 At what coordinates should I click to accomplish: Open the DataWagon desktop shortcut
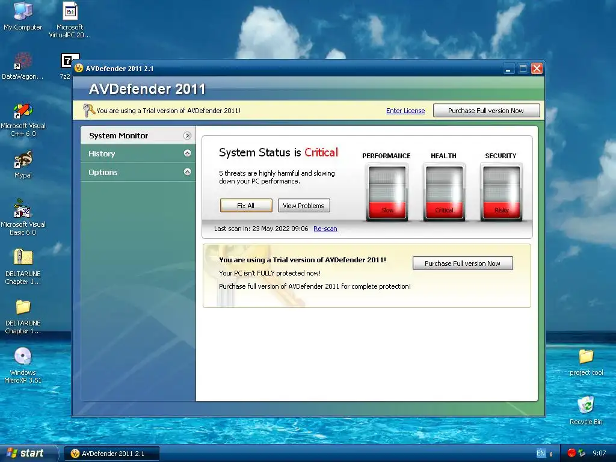click(x=23, y=66)
